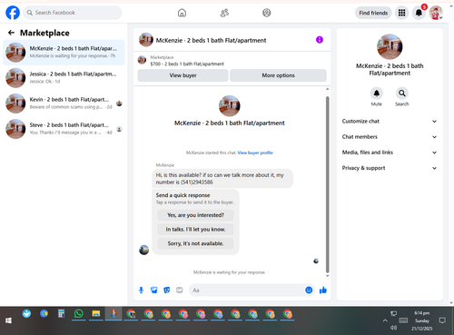Show hidden system tray icons
The image size is (454, 335).
point(385,320)
